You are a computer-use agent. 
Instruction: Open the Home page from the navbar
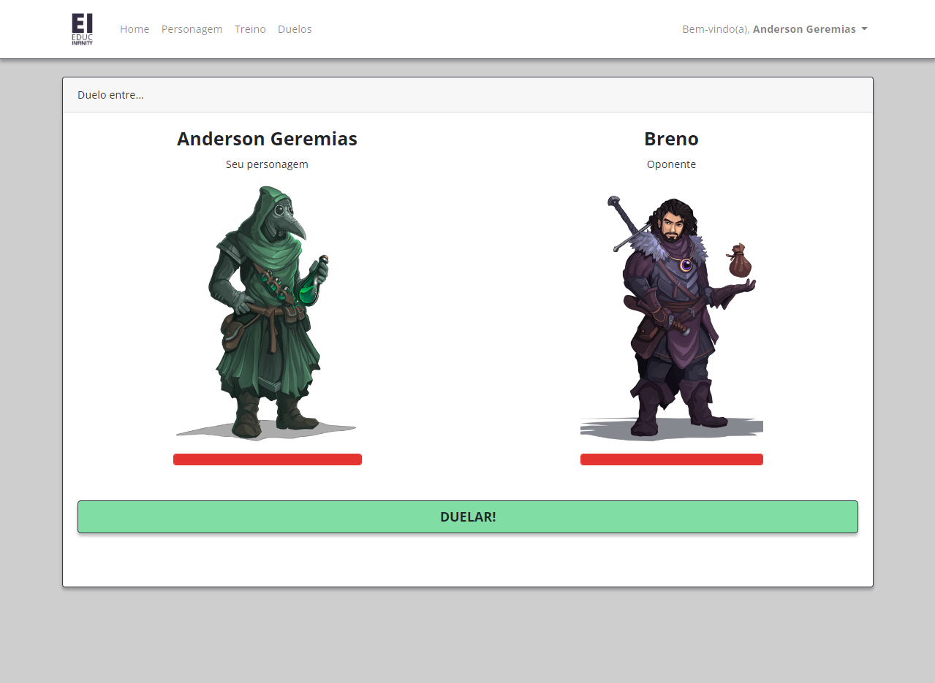tap(135, 29)
